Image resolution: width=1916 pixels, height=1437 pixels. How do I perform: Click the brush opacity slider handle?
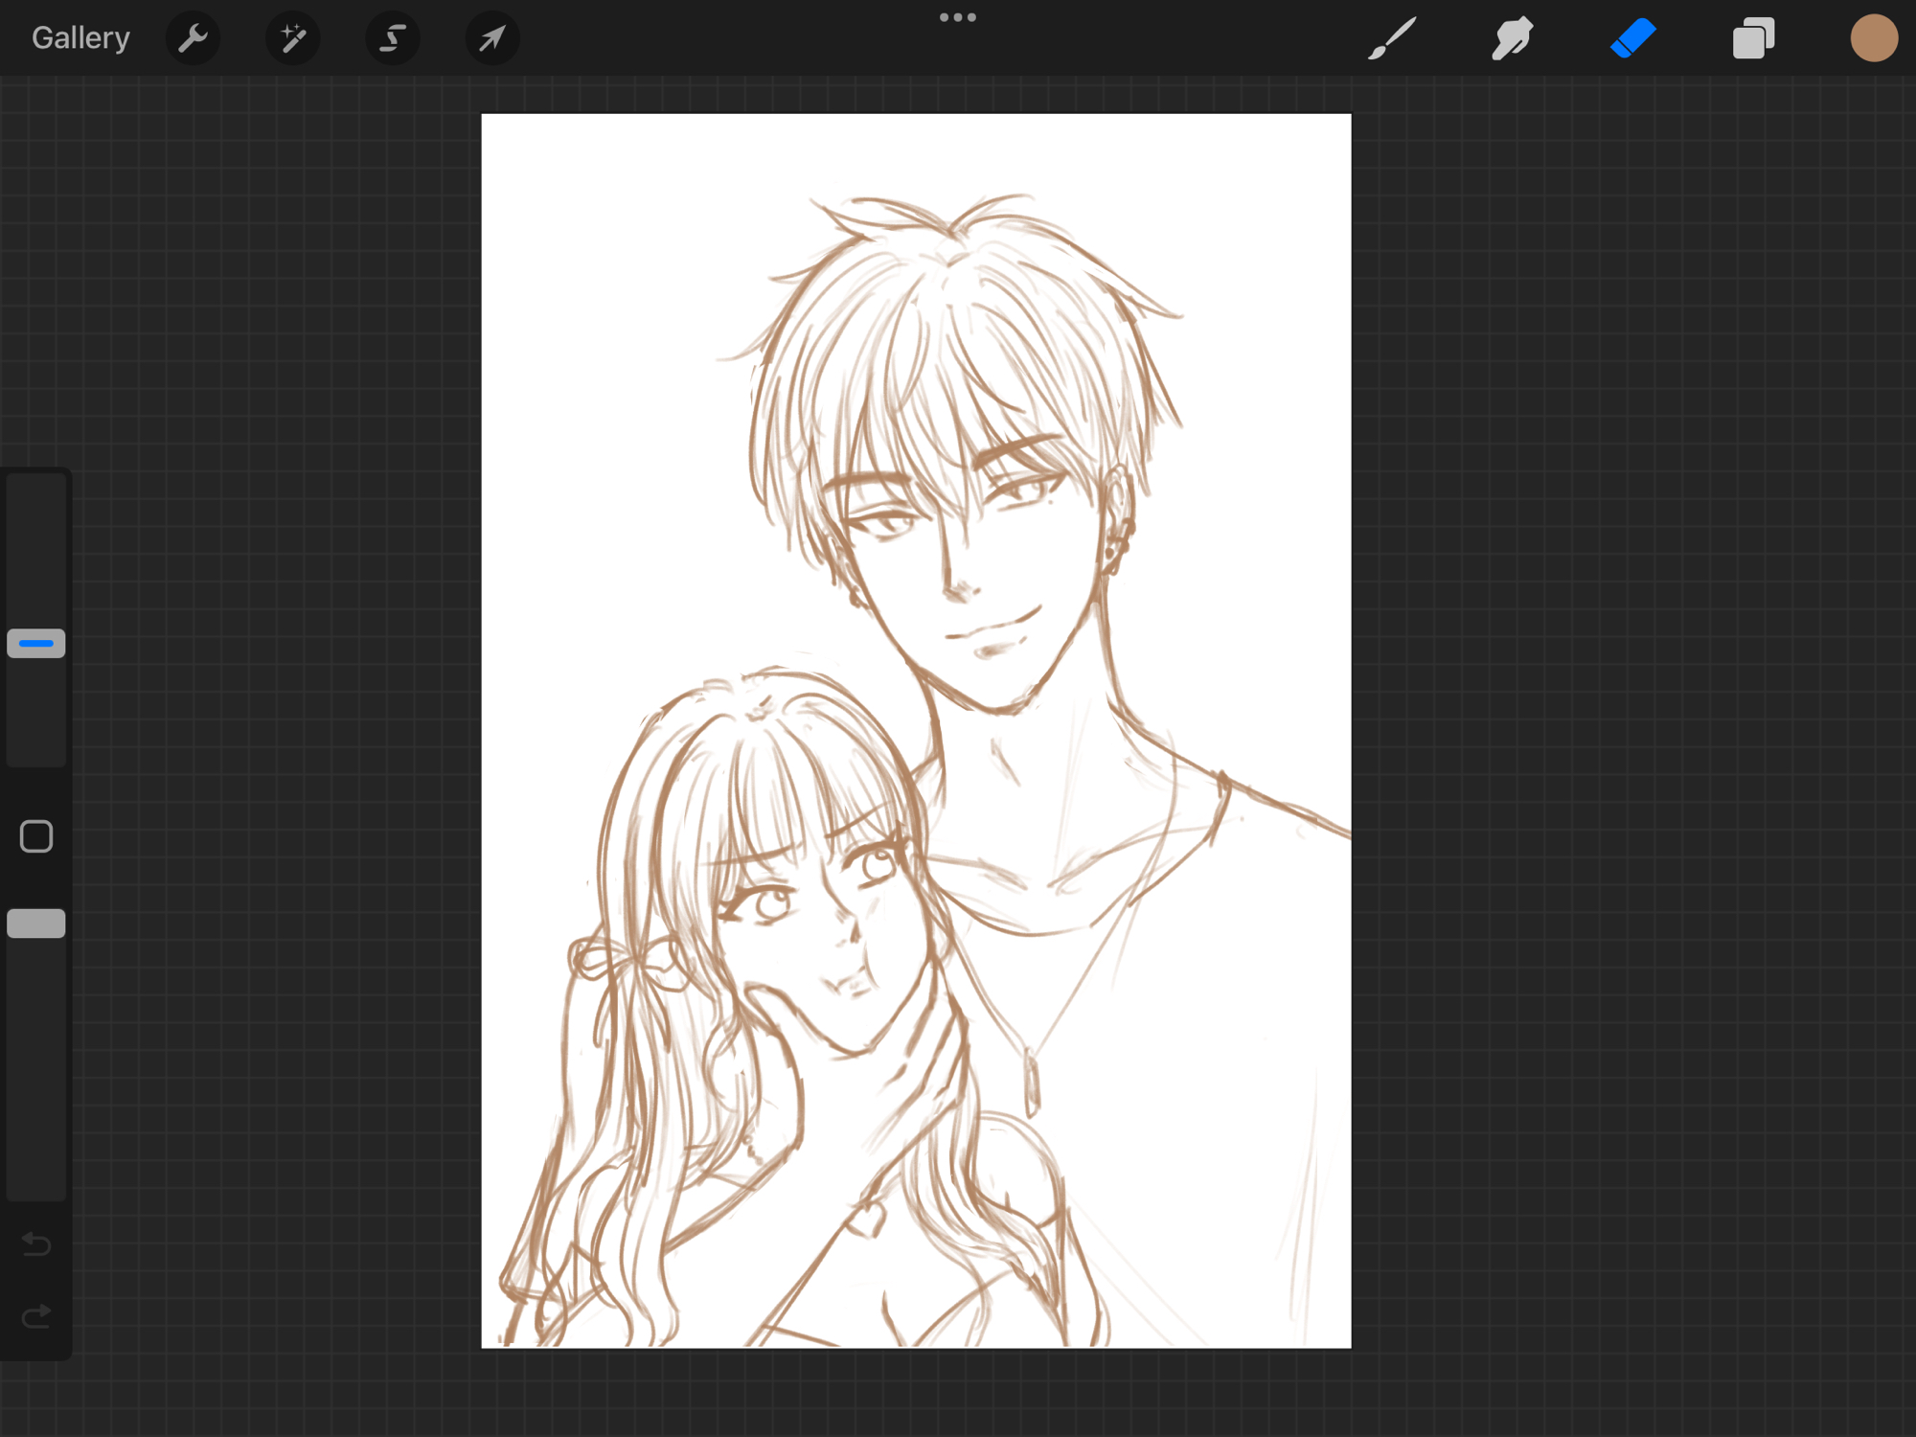click(36, 924)
